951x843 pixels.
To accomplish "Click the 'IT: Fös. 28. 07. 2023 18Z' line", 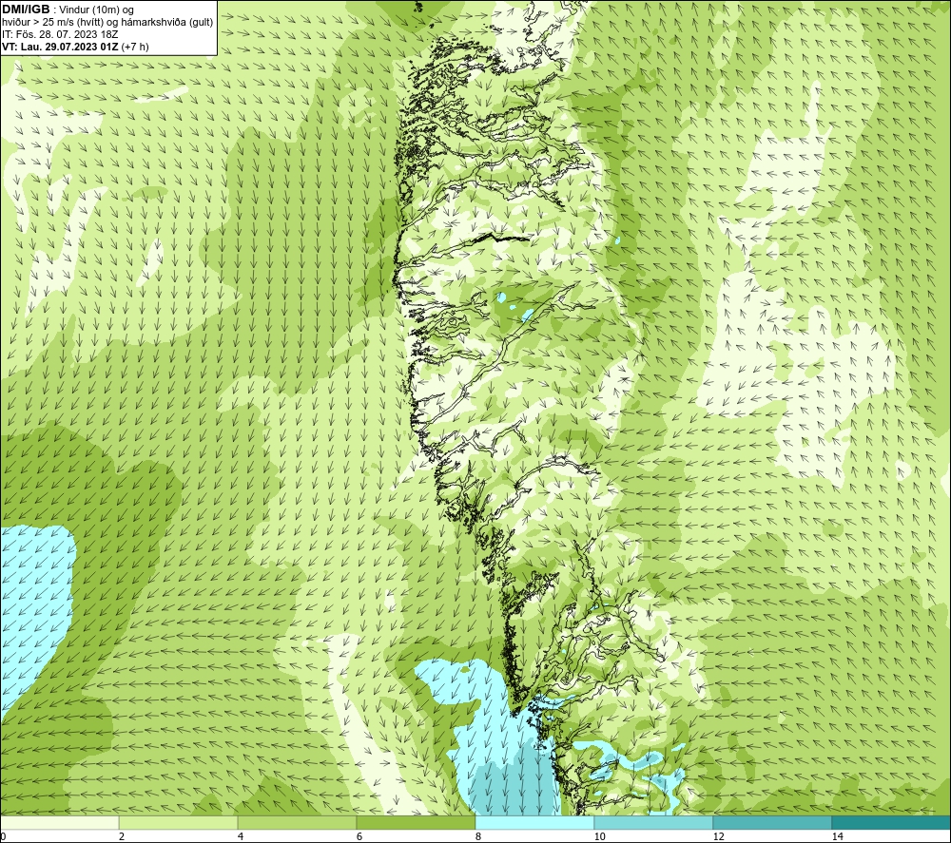I will (60, 34).
